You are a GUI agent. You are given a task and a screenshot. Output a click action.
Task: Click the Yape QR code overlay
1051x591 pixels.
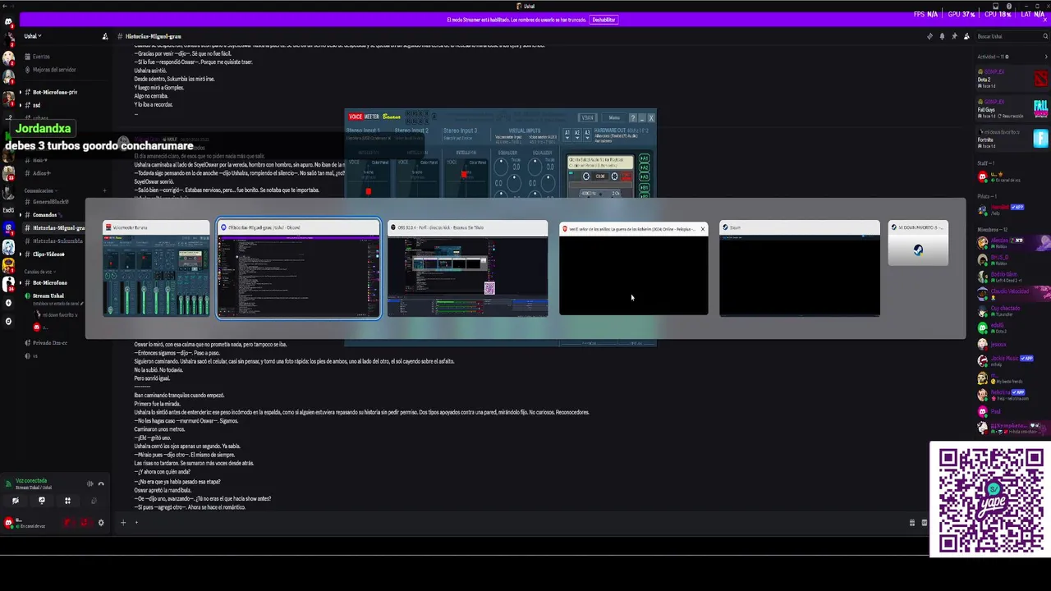point(990,499)
